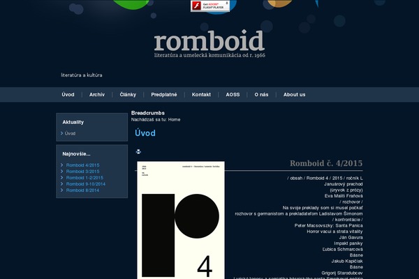Click 'Horror vacui a strata vitality' text

pos(335,232)
